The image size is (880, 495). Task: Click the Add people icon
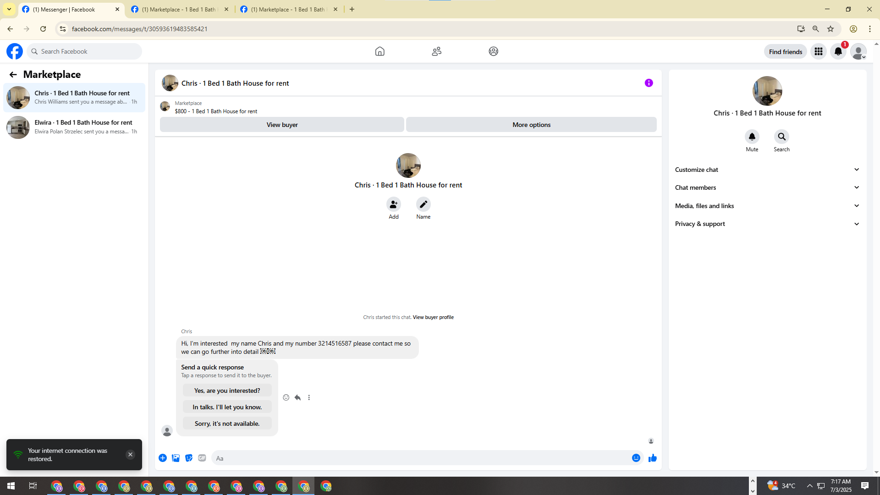(x=393, y=204)
